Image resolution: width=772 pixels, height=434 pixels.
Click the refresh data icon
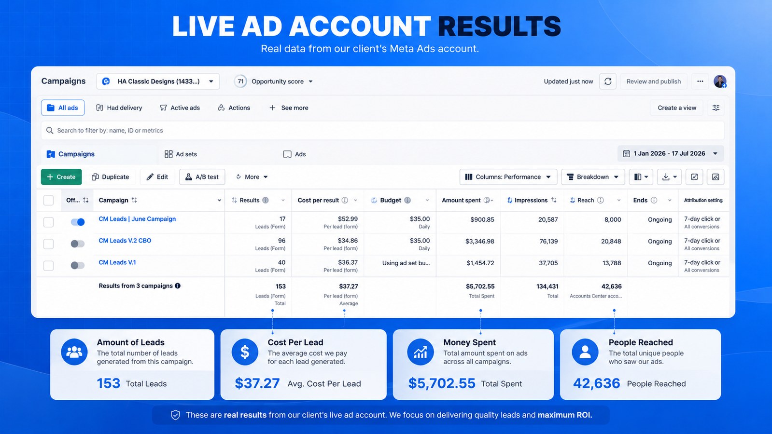(x=608, y=81)
